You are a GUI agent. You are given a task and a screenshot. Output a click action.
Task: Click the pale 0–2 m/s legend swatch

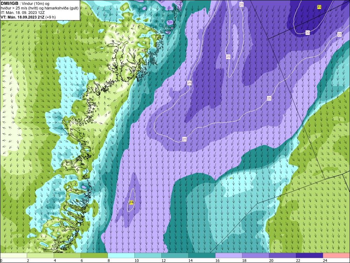click(x=14, y=255)
